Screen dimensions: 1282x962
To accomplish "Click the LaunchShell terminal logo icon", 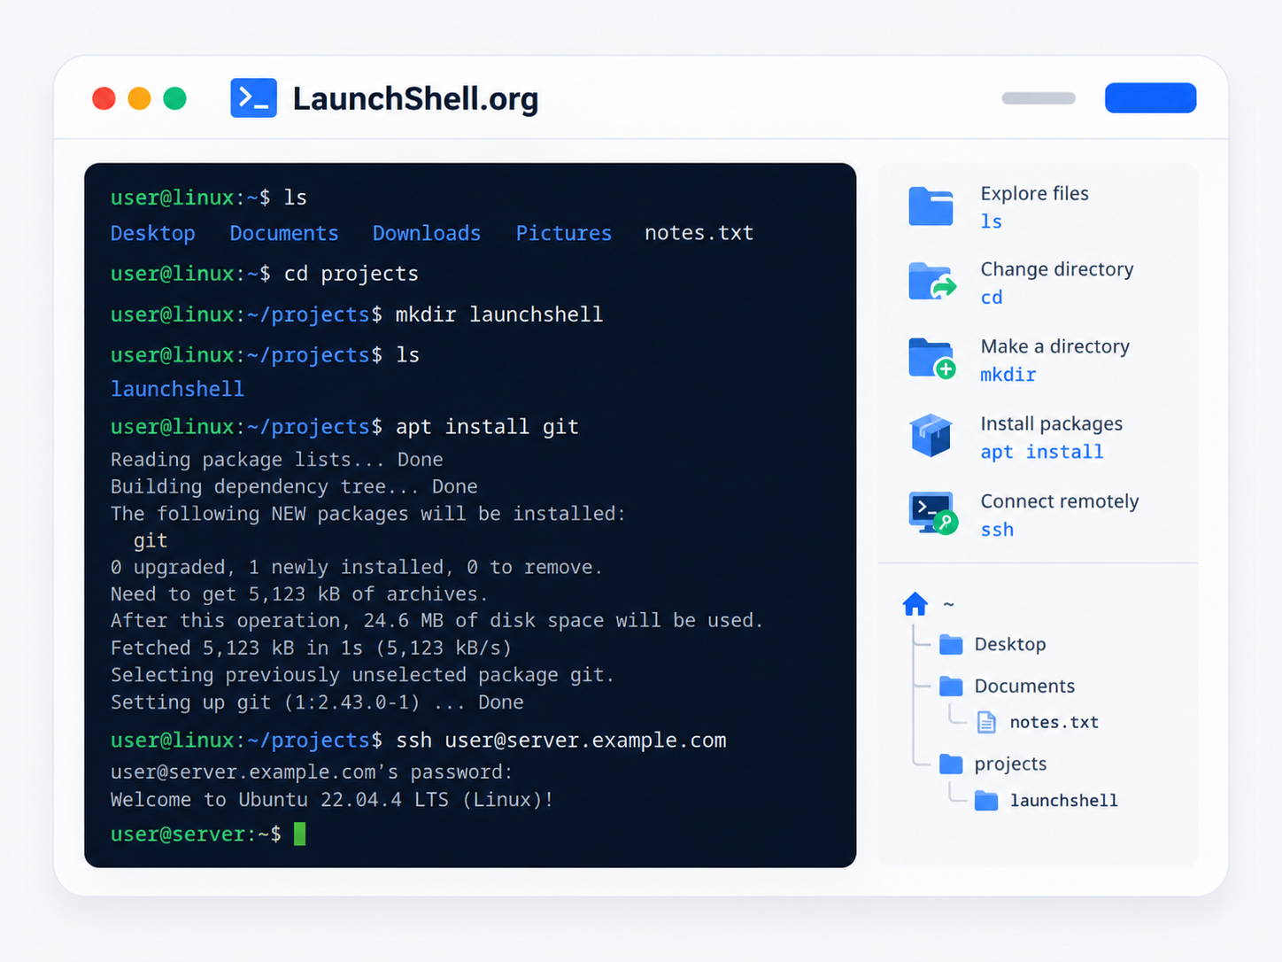I will (x=253, y=98).
